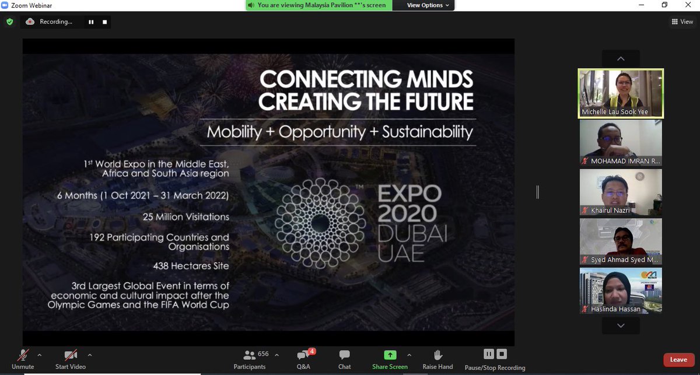Show next participant videos with down arrow
700x375 pixels.
point(621,327)
